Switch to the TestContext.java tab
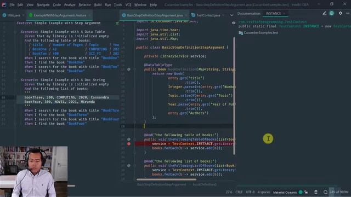Image resolution: width=351 pixels, height=197 pixels. click(208, 15)
